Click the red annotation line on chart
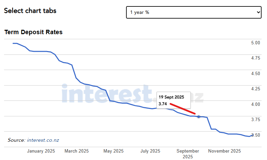This screenshot has width=267, height=160. pos(183,109)
